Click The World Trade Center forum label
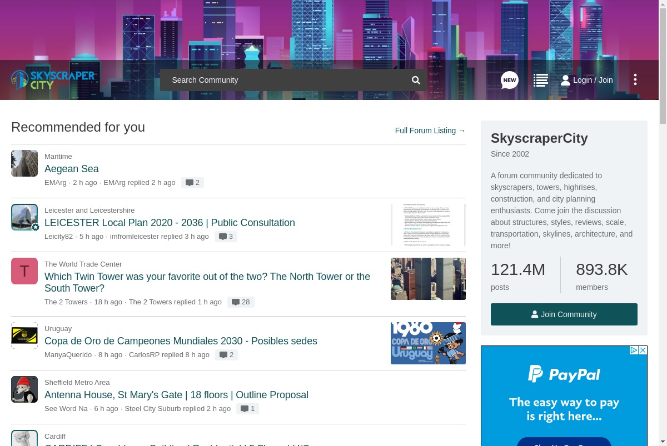The width and height of the screenshot is (667, 446). click(83, 264)
